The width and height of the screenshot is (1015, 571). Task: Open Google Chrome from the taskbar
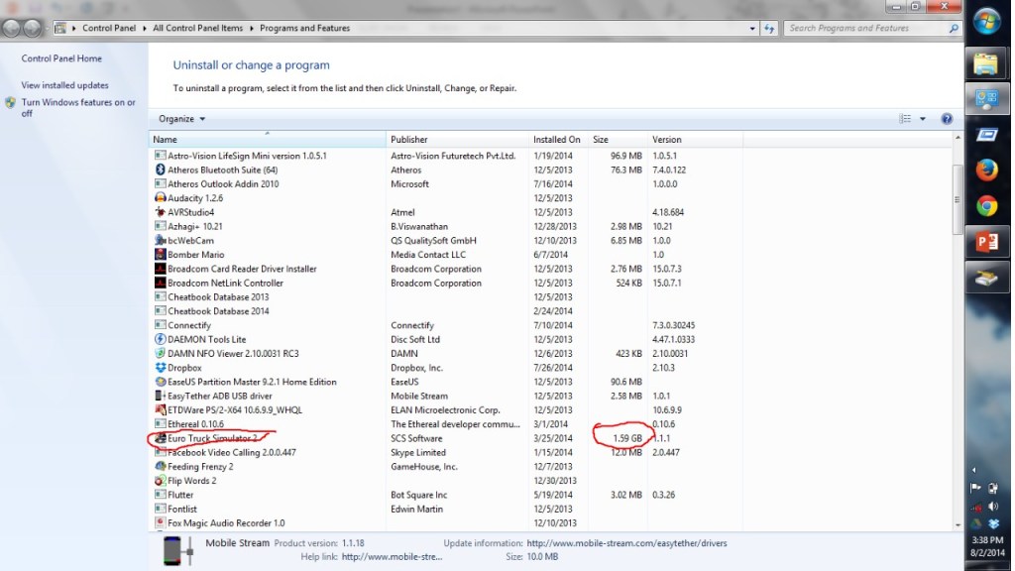point(985,206)
